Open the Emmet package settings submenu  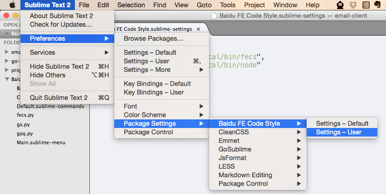click(229, 141)
